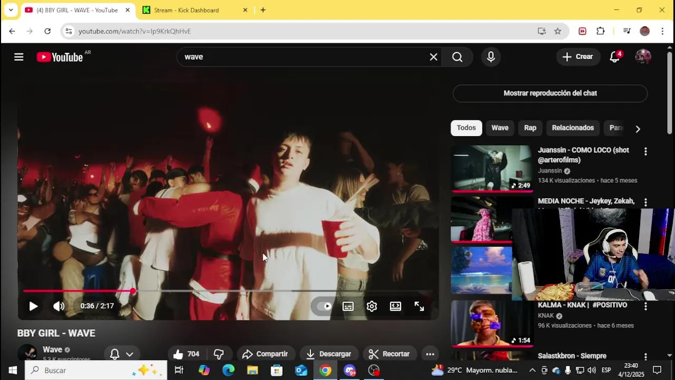The height and width of the screenshot is (380, 675).
Task: Seek along the red video progress bar
Action: pos(228,291)
